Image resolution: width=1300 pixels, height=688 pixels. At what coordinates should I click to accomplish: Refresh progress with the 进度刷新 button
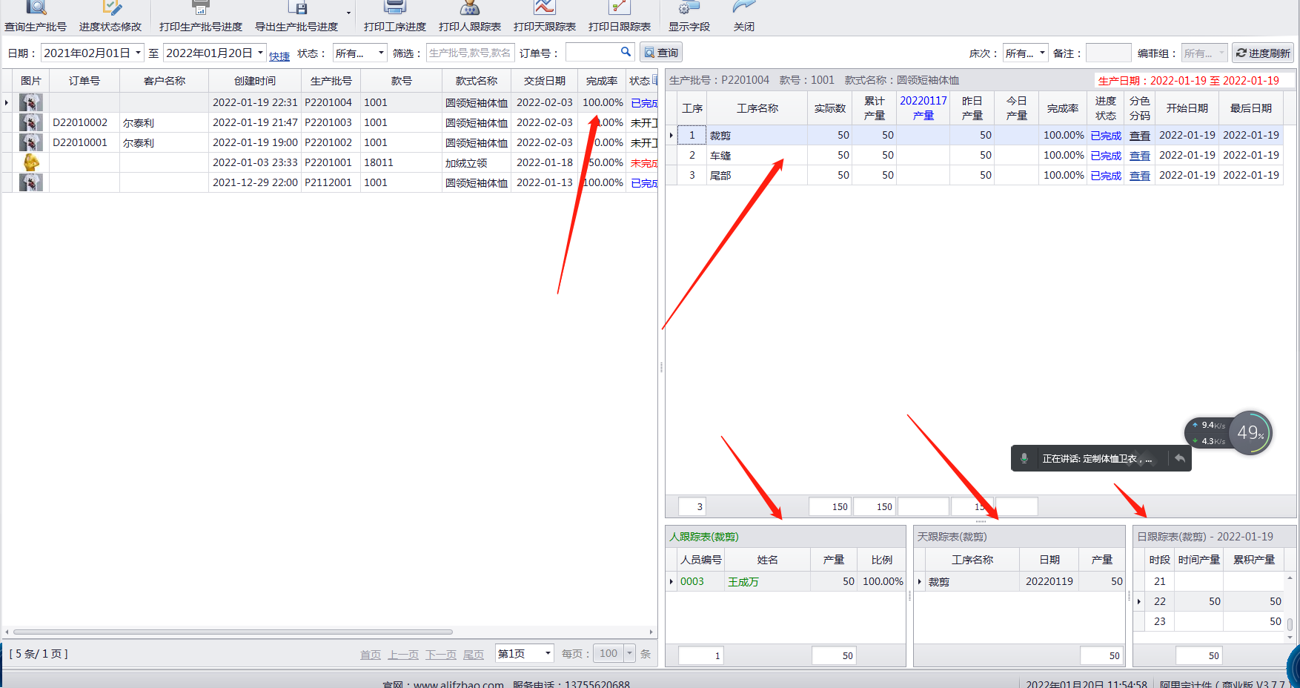(1262, 52)
